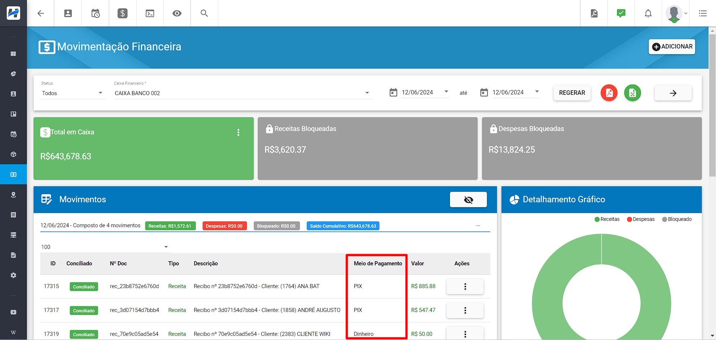This screenshot has height=340, width=716.
Task: Click the start date calendar icon
Action: 393,93
